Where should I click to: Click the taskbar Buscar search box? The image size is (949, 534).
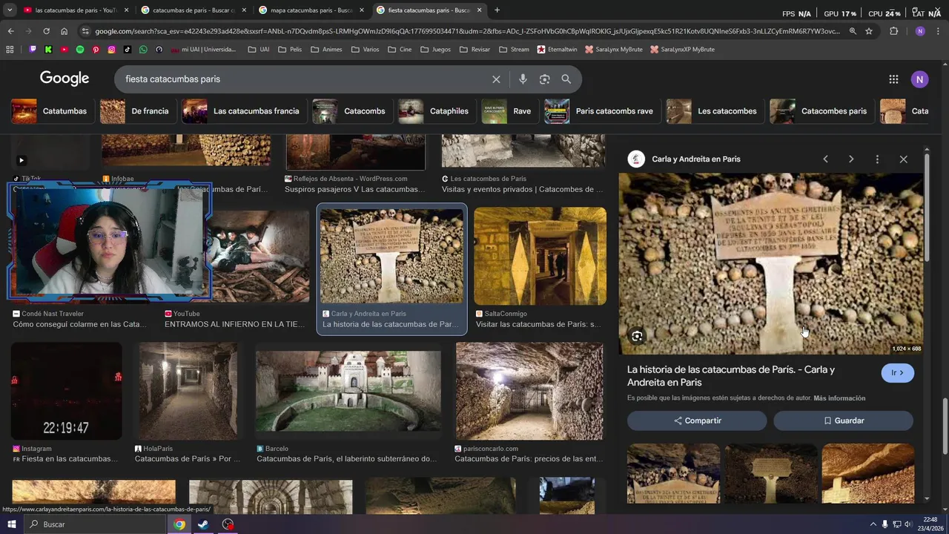point(94,524)
